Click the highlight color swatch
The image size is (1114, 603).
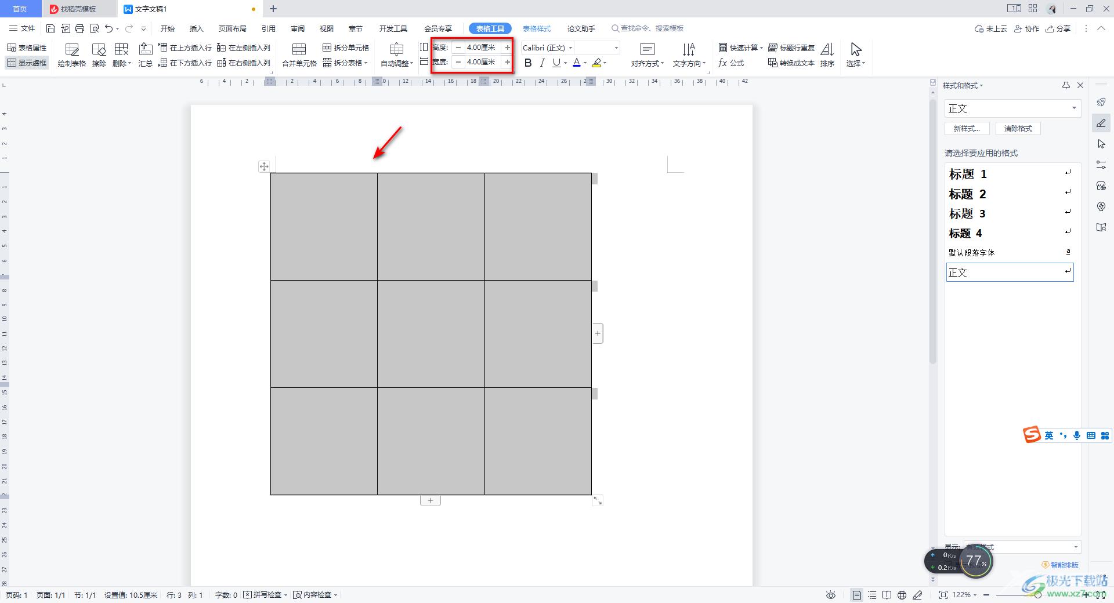tap(596, 63)
